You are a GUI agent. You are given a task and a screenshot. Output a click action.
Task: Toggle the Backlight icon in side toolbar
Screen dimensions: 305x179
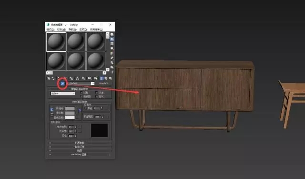pyautogui.click(x=112, y=39)
